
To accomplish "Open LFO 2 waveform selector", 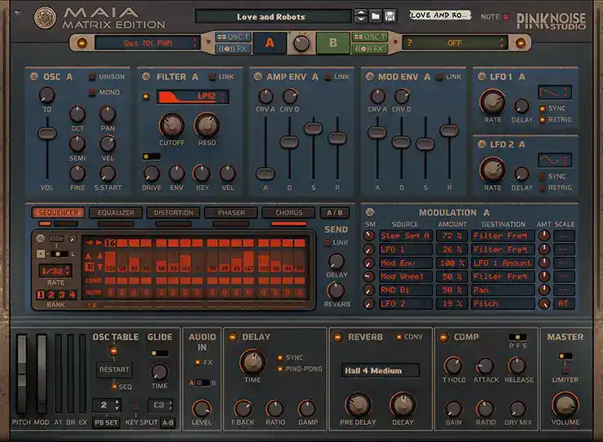I will tap(555, 160).
